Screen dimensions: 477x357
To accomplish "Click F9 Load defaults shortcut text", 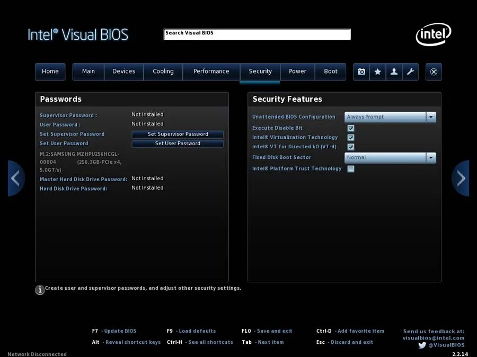I will pyautogui.click(x=191, y=331).
